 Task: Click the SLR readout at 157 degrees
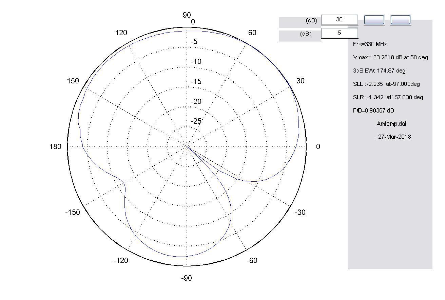pos(388,97)
